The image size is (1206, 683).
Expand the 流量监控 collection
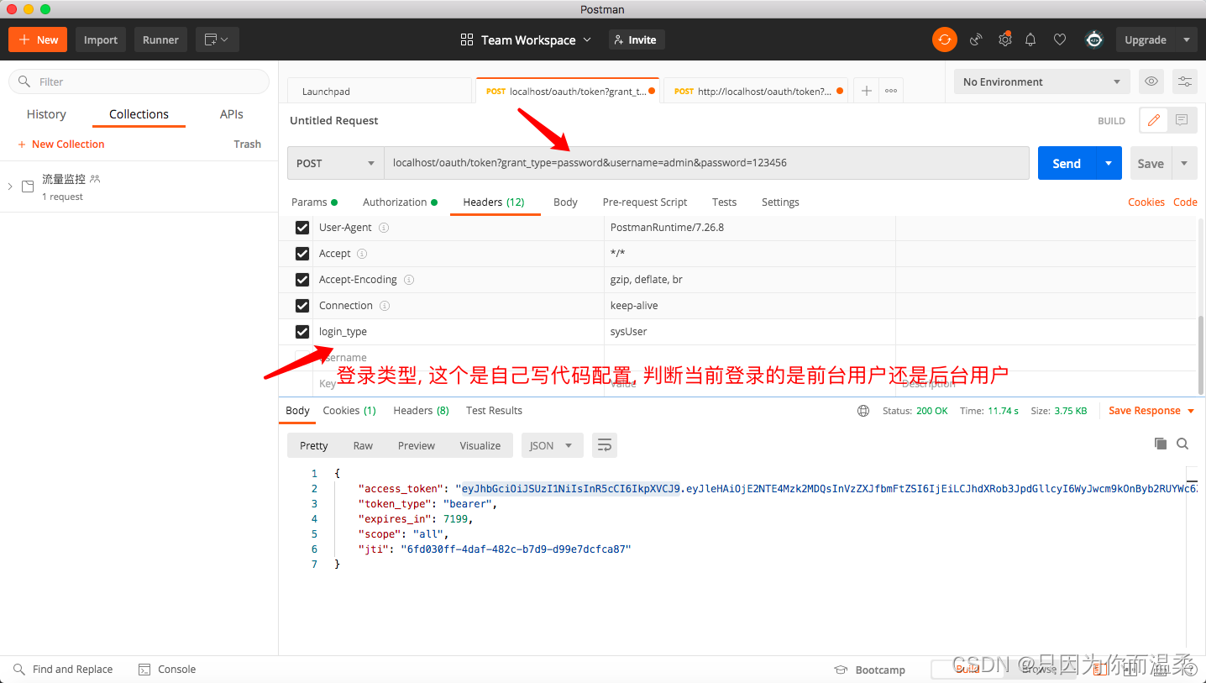coord(10,186)
